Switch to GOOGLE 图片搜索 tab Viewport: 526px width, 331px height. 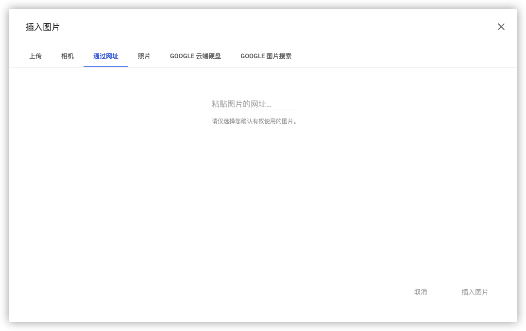[x=266, y=56]
